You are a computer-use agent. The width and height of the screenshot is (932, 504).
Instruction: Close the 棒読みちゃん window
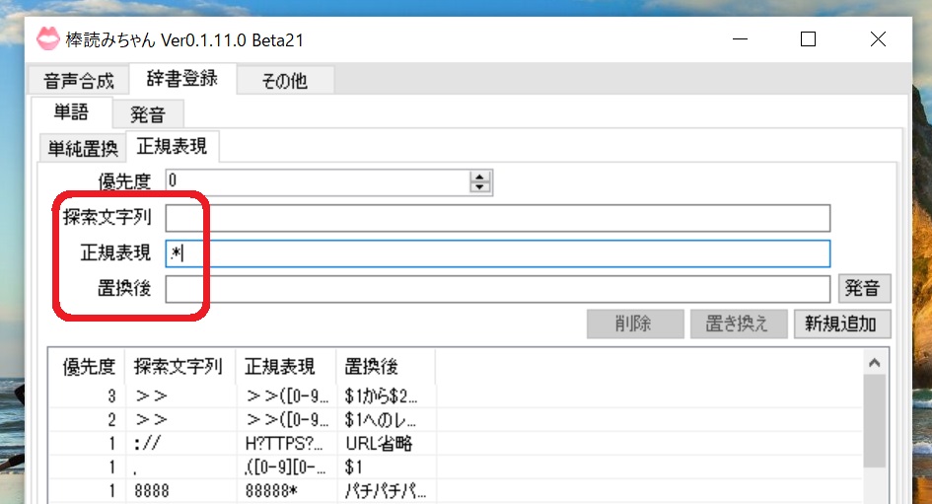[878, 39]
